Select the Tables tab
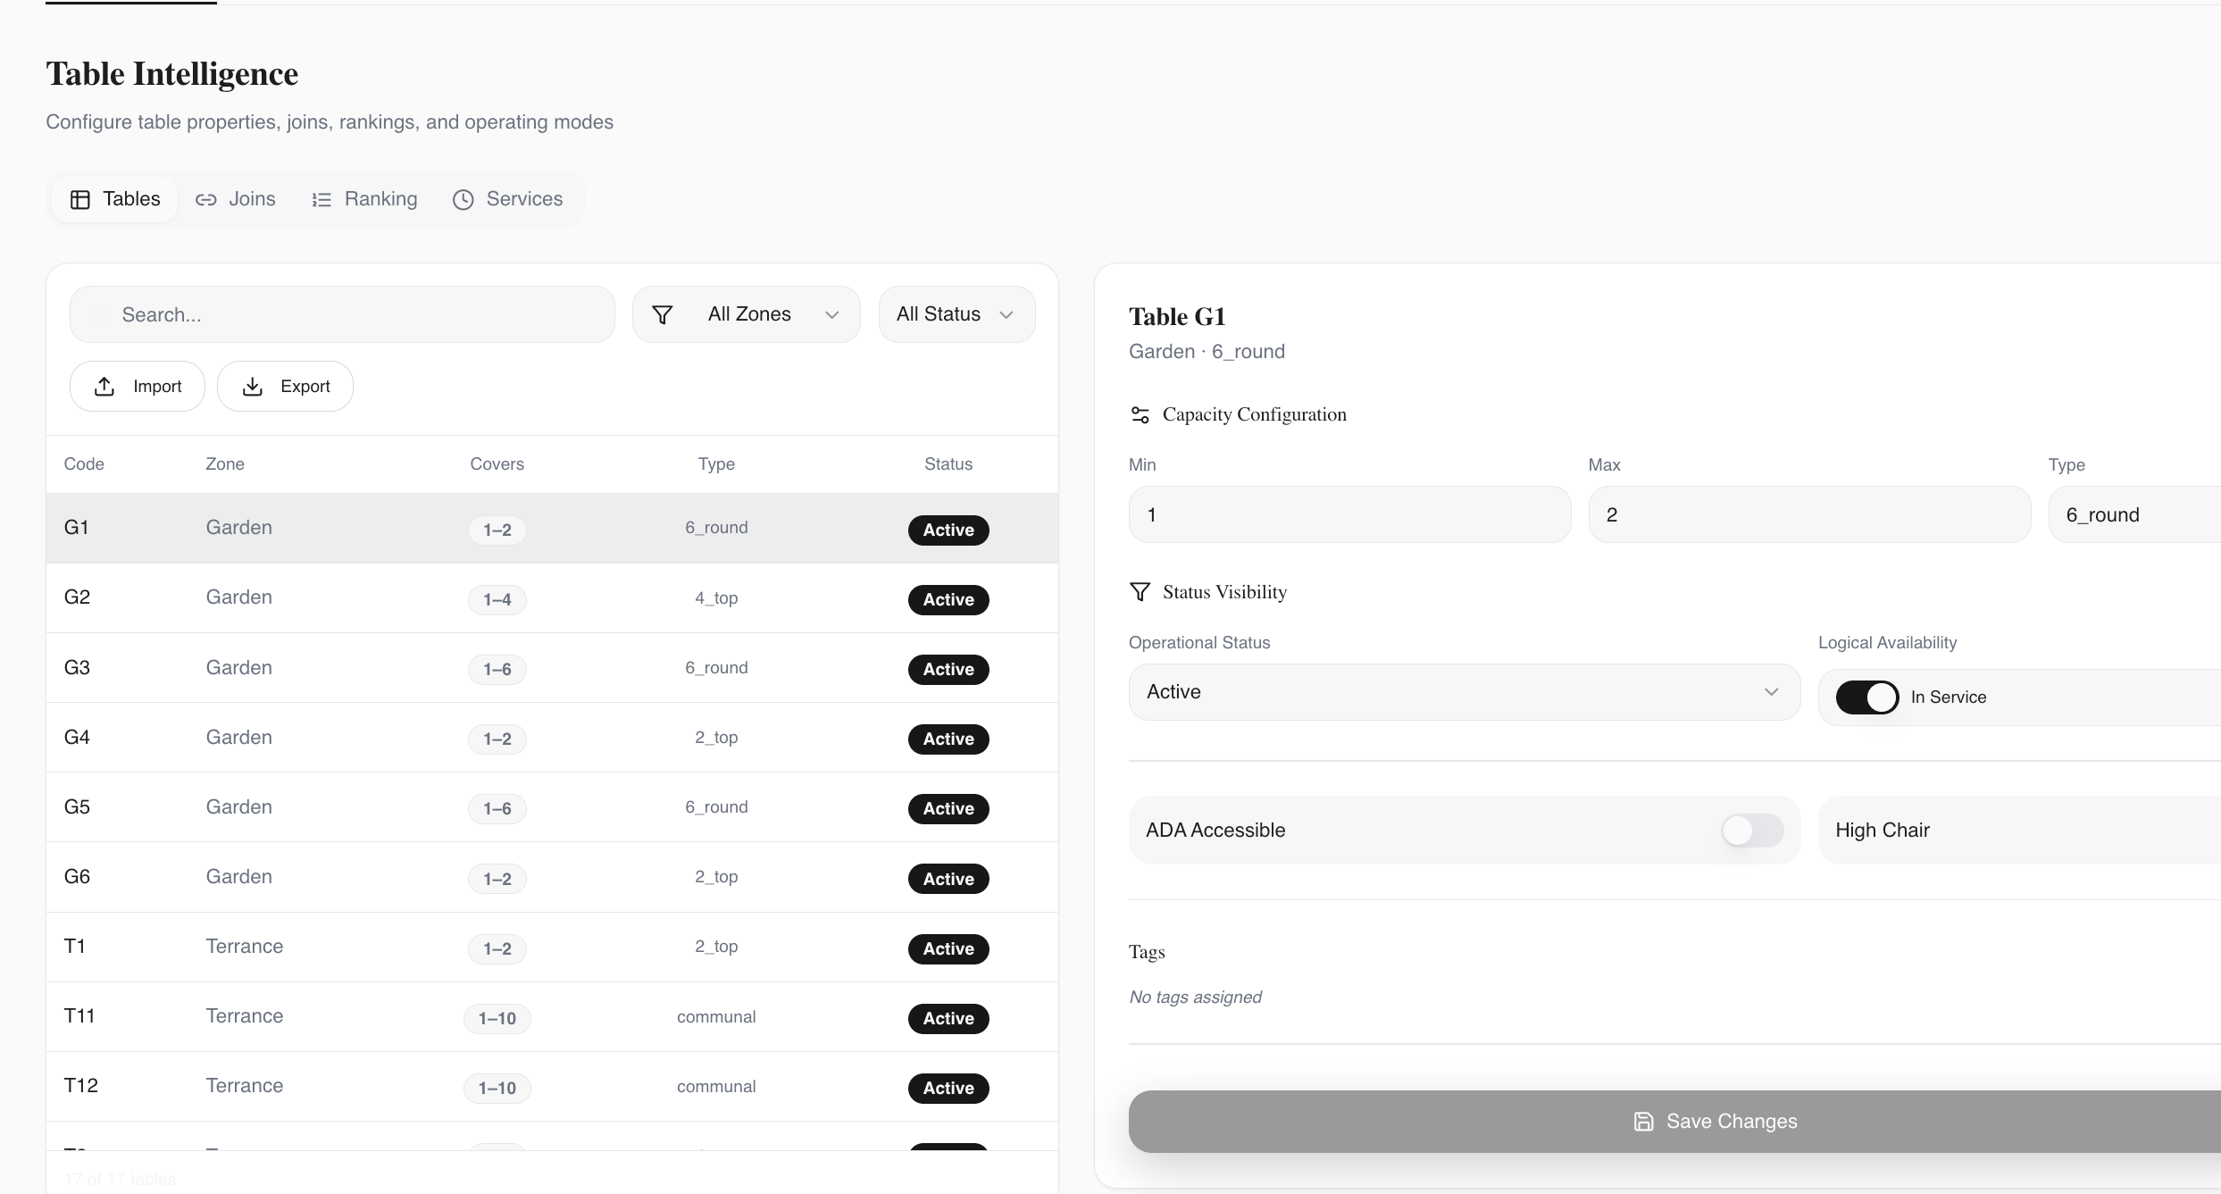Viewport: 2221px width, 1194px height. pyautogui.click(x=115, y=199)
